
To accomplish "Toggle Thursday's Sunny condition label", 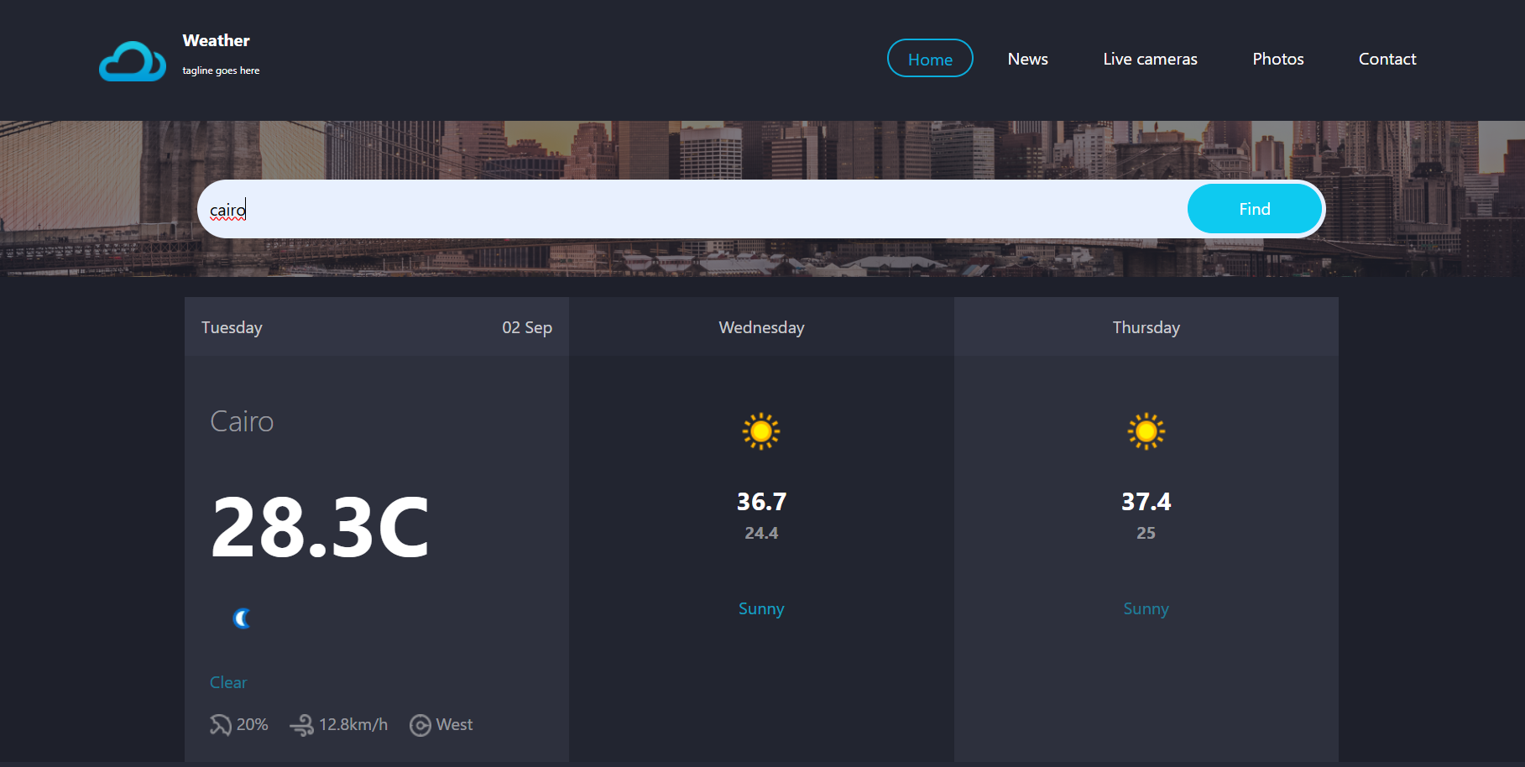I will coord(1146,608).
